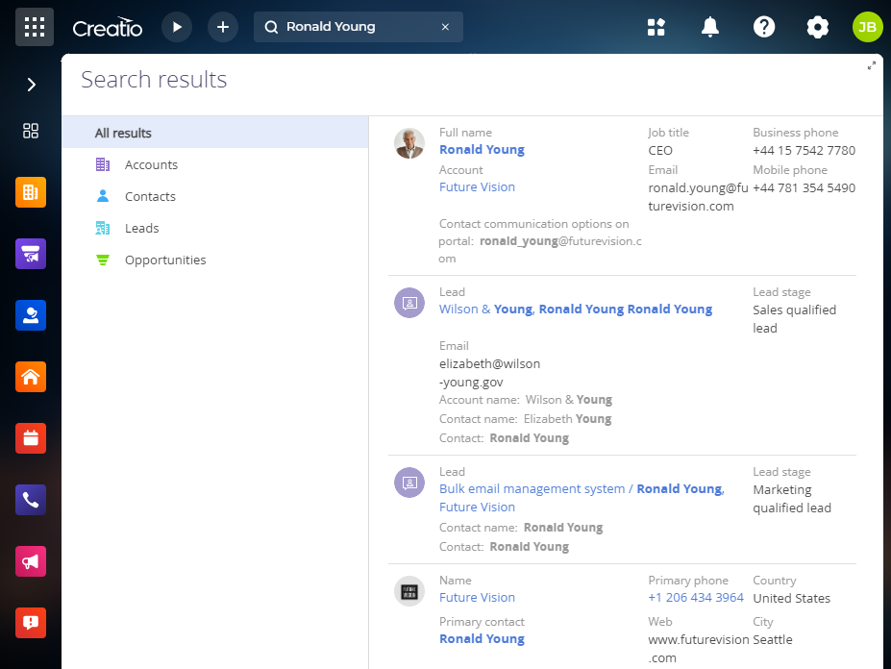
Task: Open Future Vision account under contact
Action: [477, 187]
